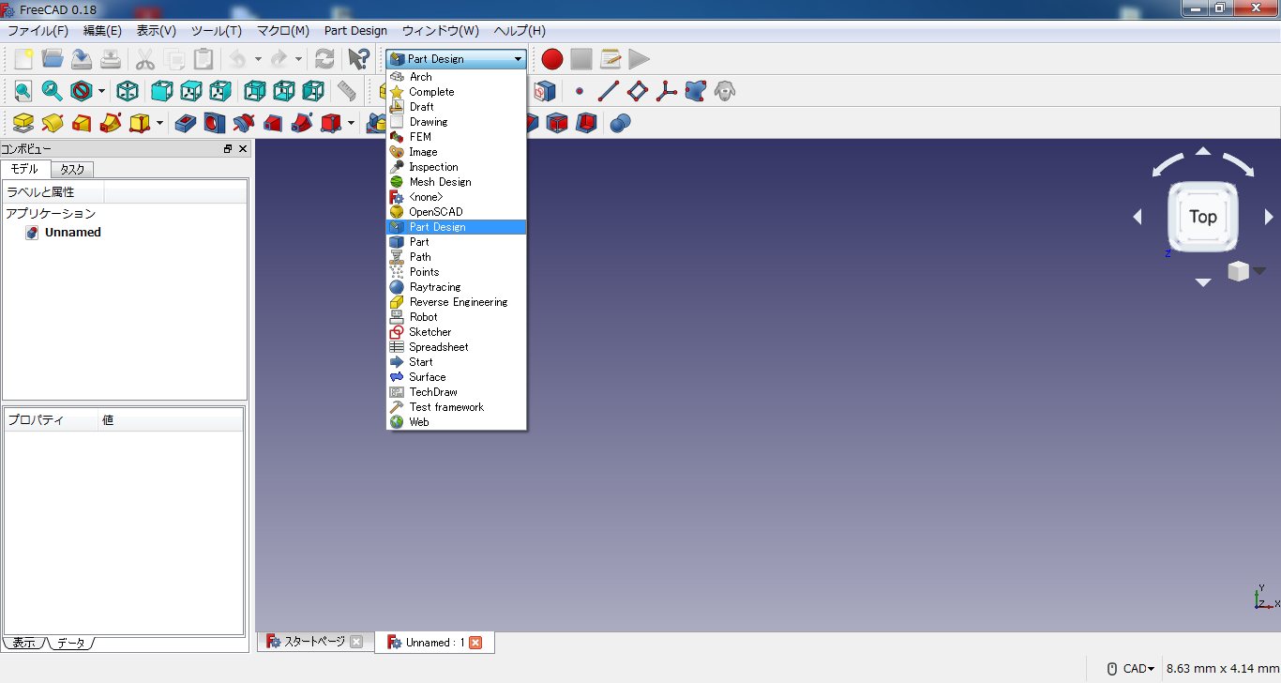
Task: Open the macros notepad icon
Action: (x=610, y=59)
